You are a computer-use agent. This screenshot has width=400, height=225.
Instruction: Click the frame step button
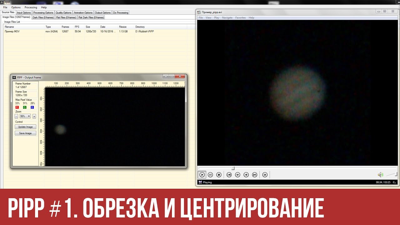click(265, 175)
